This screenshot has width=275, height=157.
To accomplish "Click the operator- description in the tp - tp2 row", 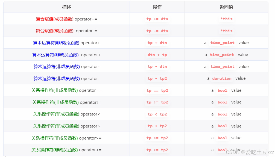I will pyautogui.click(x=66, y=79).
